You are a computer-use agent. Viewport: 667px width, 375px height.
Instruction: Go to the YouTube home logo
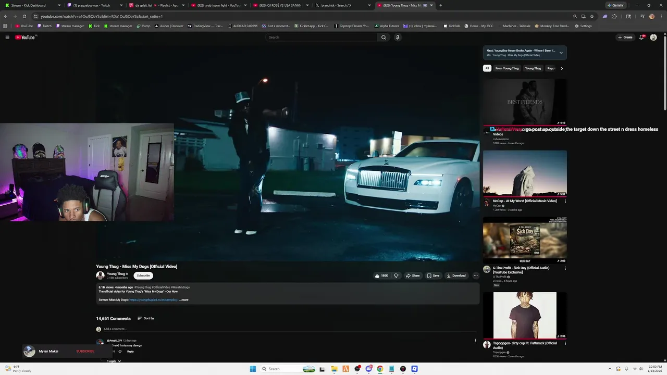25,37
